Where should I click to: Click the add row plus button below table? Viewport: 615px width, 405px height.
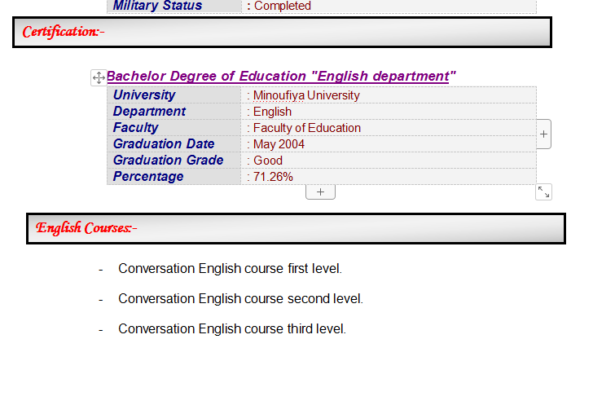[x=320, y=191]
